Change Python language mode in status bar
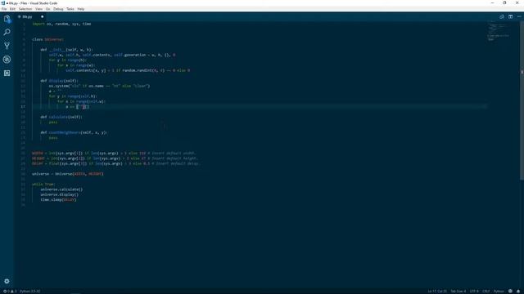The width and height of the screenshot is (524, 294). (499, 292)
